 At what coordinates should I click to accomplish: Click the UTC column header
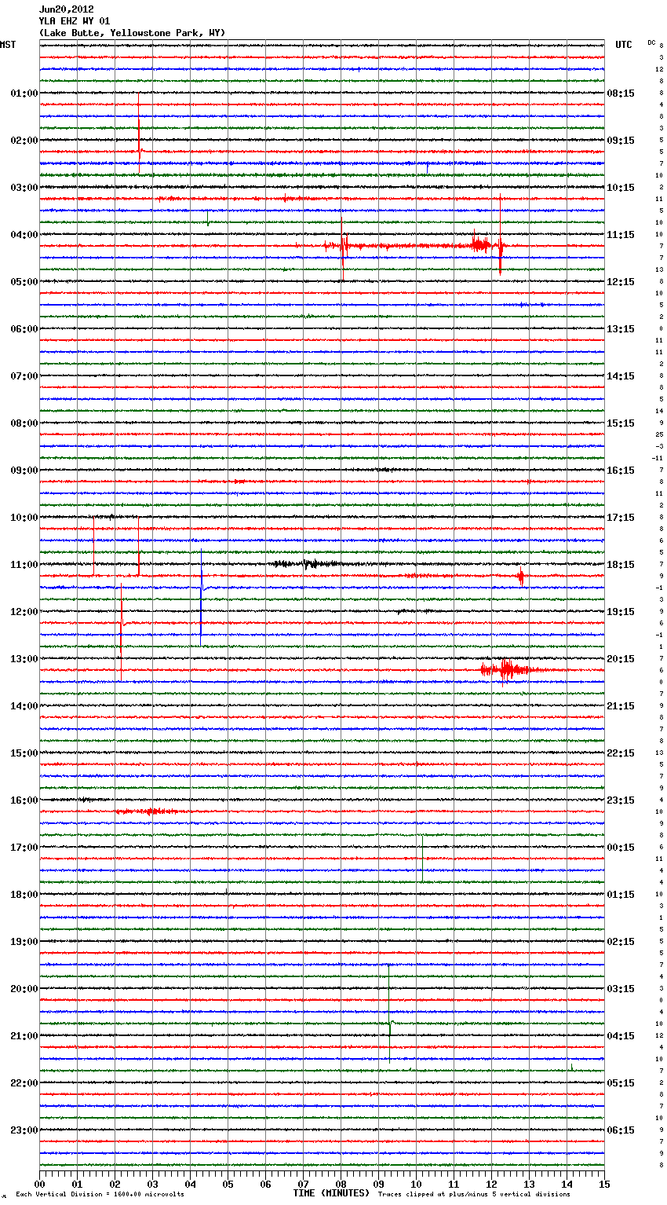[x=624, y=45]
